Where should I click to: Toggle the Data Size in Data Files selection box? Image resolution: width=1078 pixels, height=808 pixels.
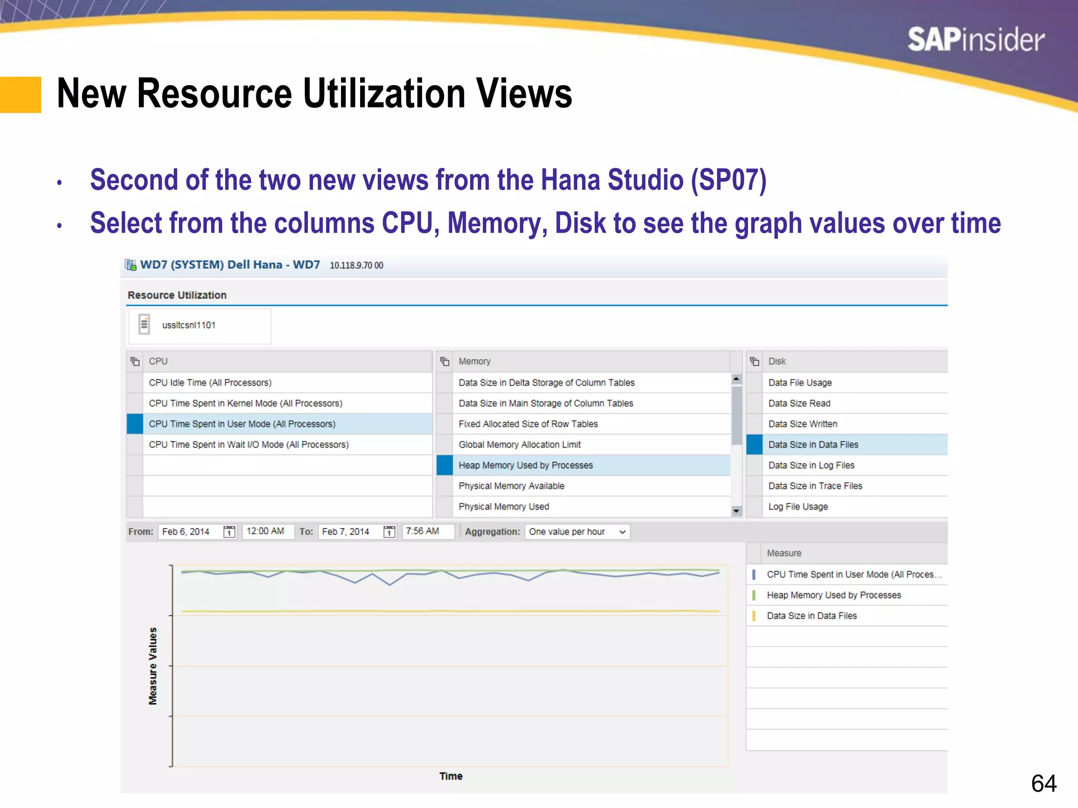pyautogui.click(x=754, y=445)
